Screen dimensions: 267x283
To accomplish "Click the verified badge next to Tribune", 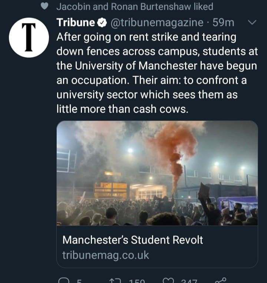I will (x=102, y=23).
